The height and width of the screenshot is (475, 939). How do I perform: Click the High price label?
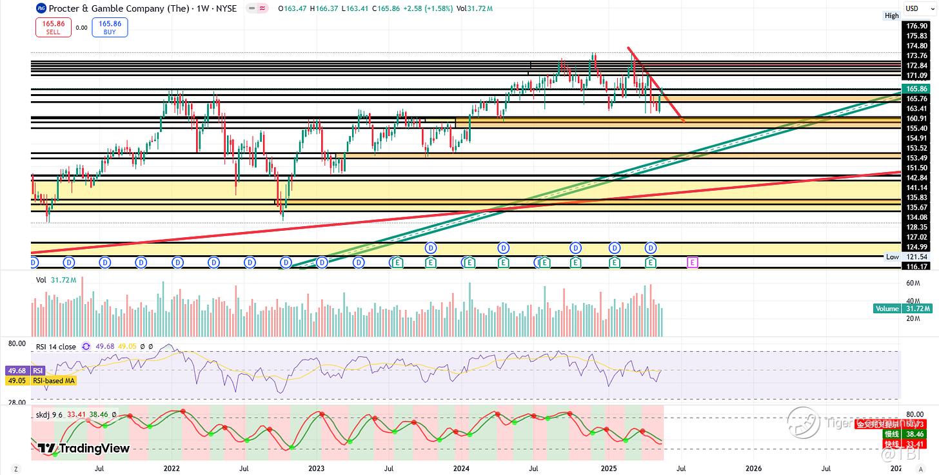point(891,15)
